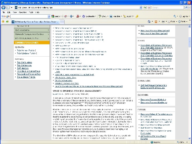Click the blue plus share icon on Google toolbar

[x=71, y=16]
